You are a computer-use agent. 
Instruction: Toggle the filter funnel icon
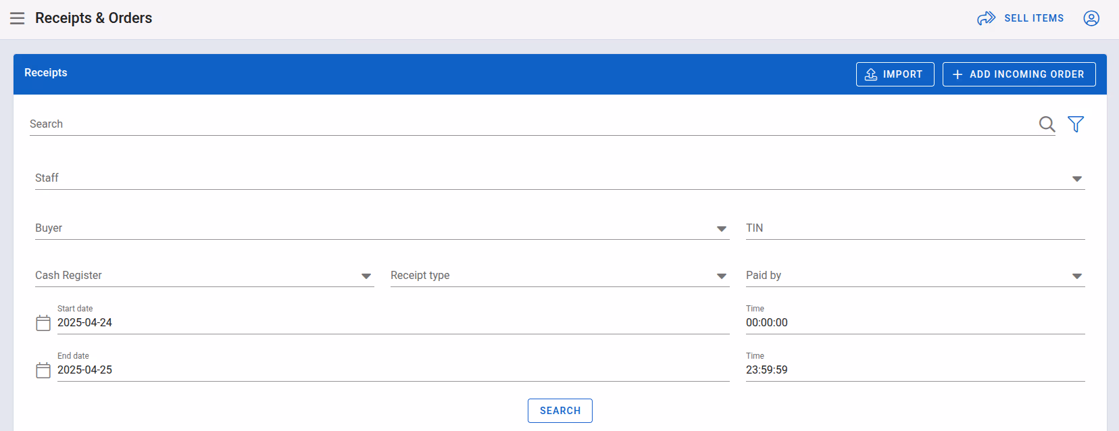point(1076,124)
